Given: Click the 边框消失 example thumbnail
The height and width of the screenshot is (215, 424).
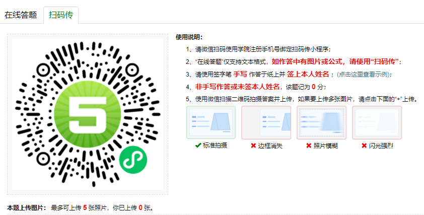Looking at the screenshot, I should click(266, 122).
